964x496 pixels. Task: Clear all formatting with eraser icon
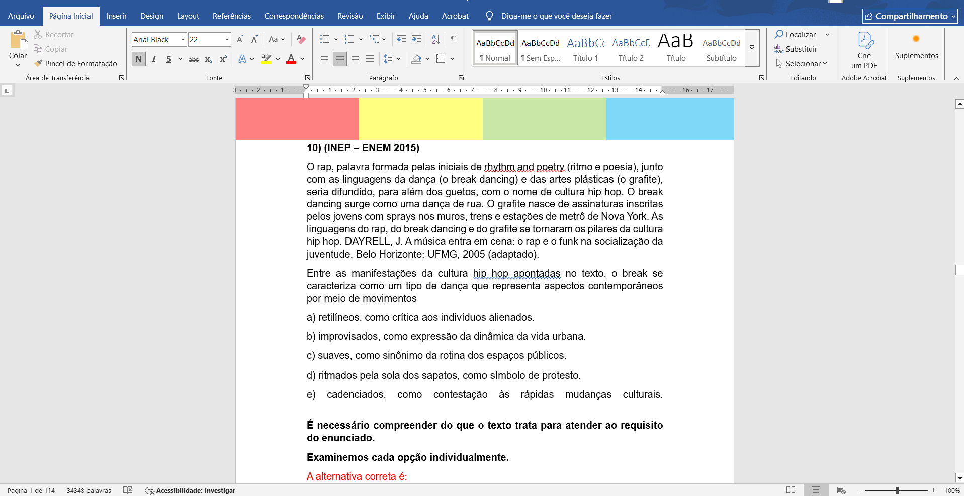click(301, 39)
